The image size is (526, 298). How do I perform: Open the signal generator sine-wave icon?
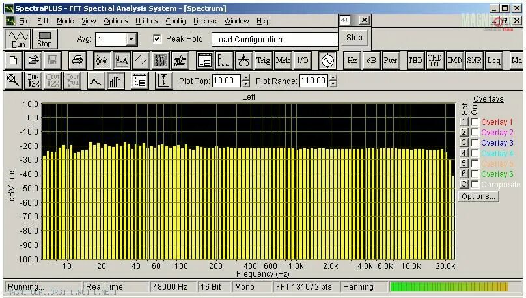click(x=327, y=61)
